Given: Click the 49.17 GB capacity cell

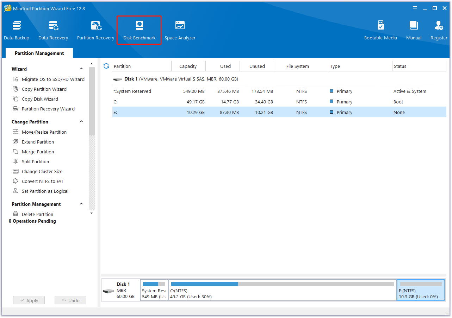Looking at the screenshot, I should coord(195,102).
